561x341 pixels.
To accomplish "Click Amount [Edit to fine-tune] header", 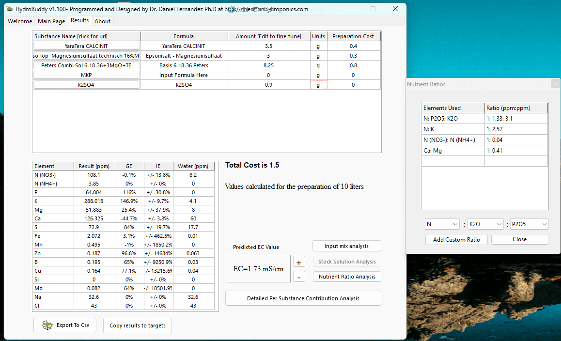I will (269, 36).
